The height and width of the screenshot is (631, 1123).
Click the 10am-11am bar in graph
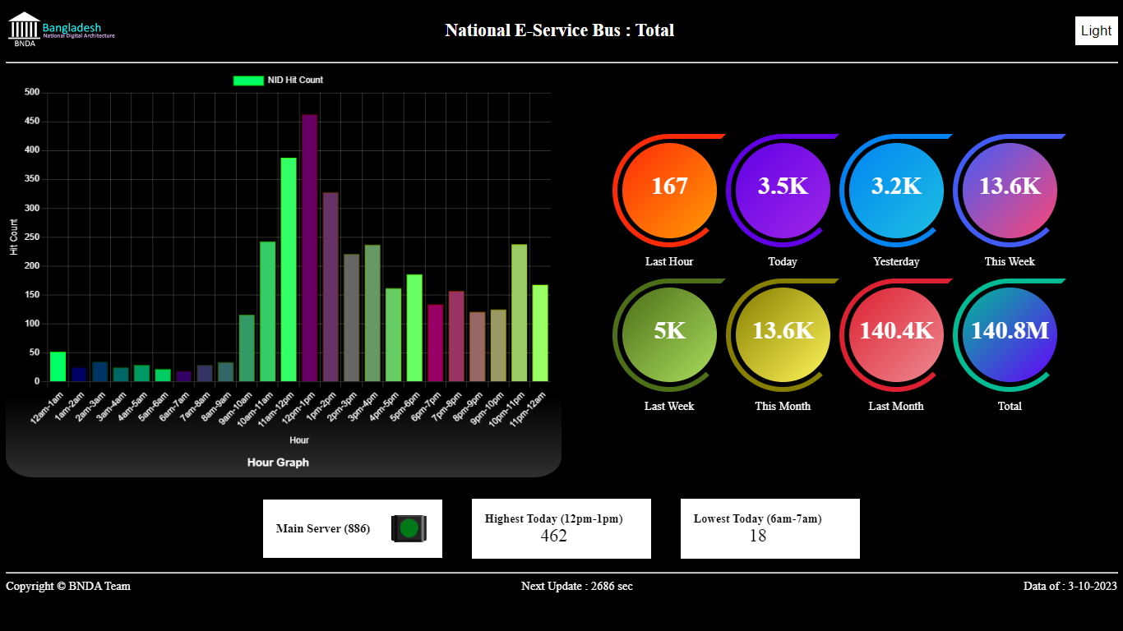[267, 311]
